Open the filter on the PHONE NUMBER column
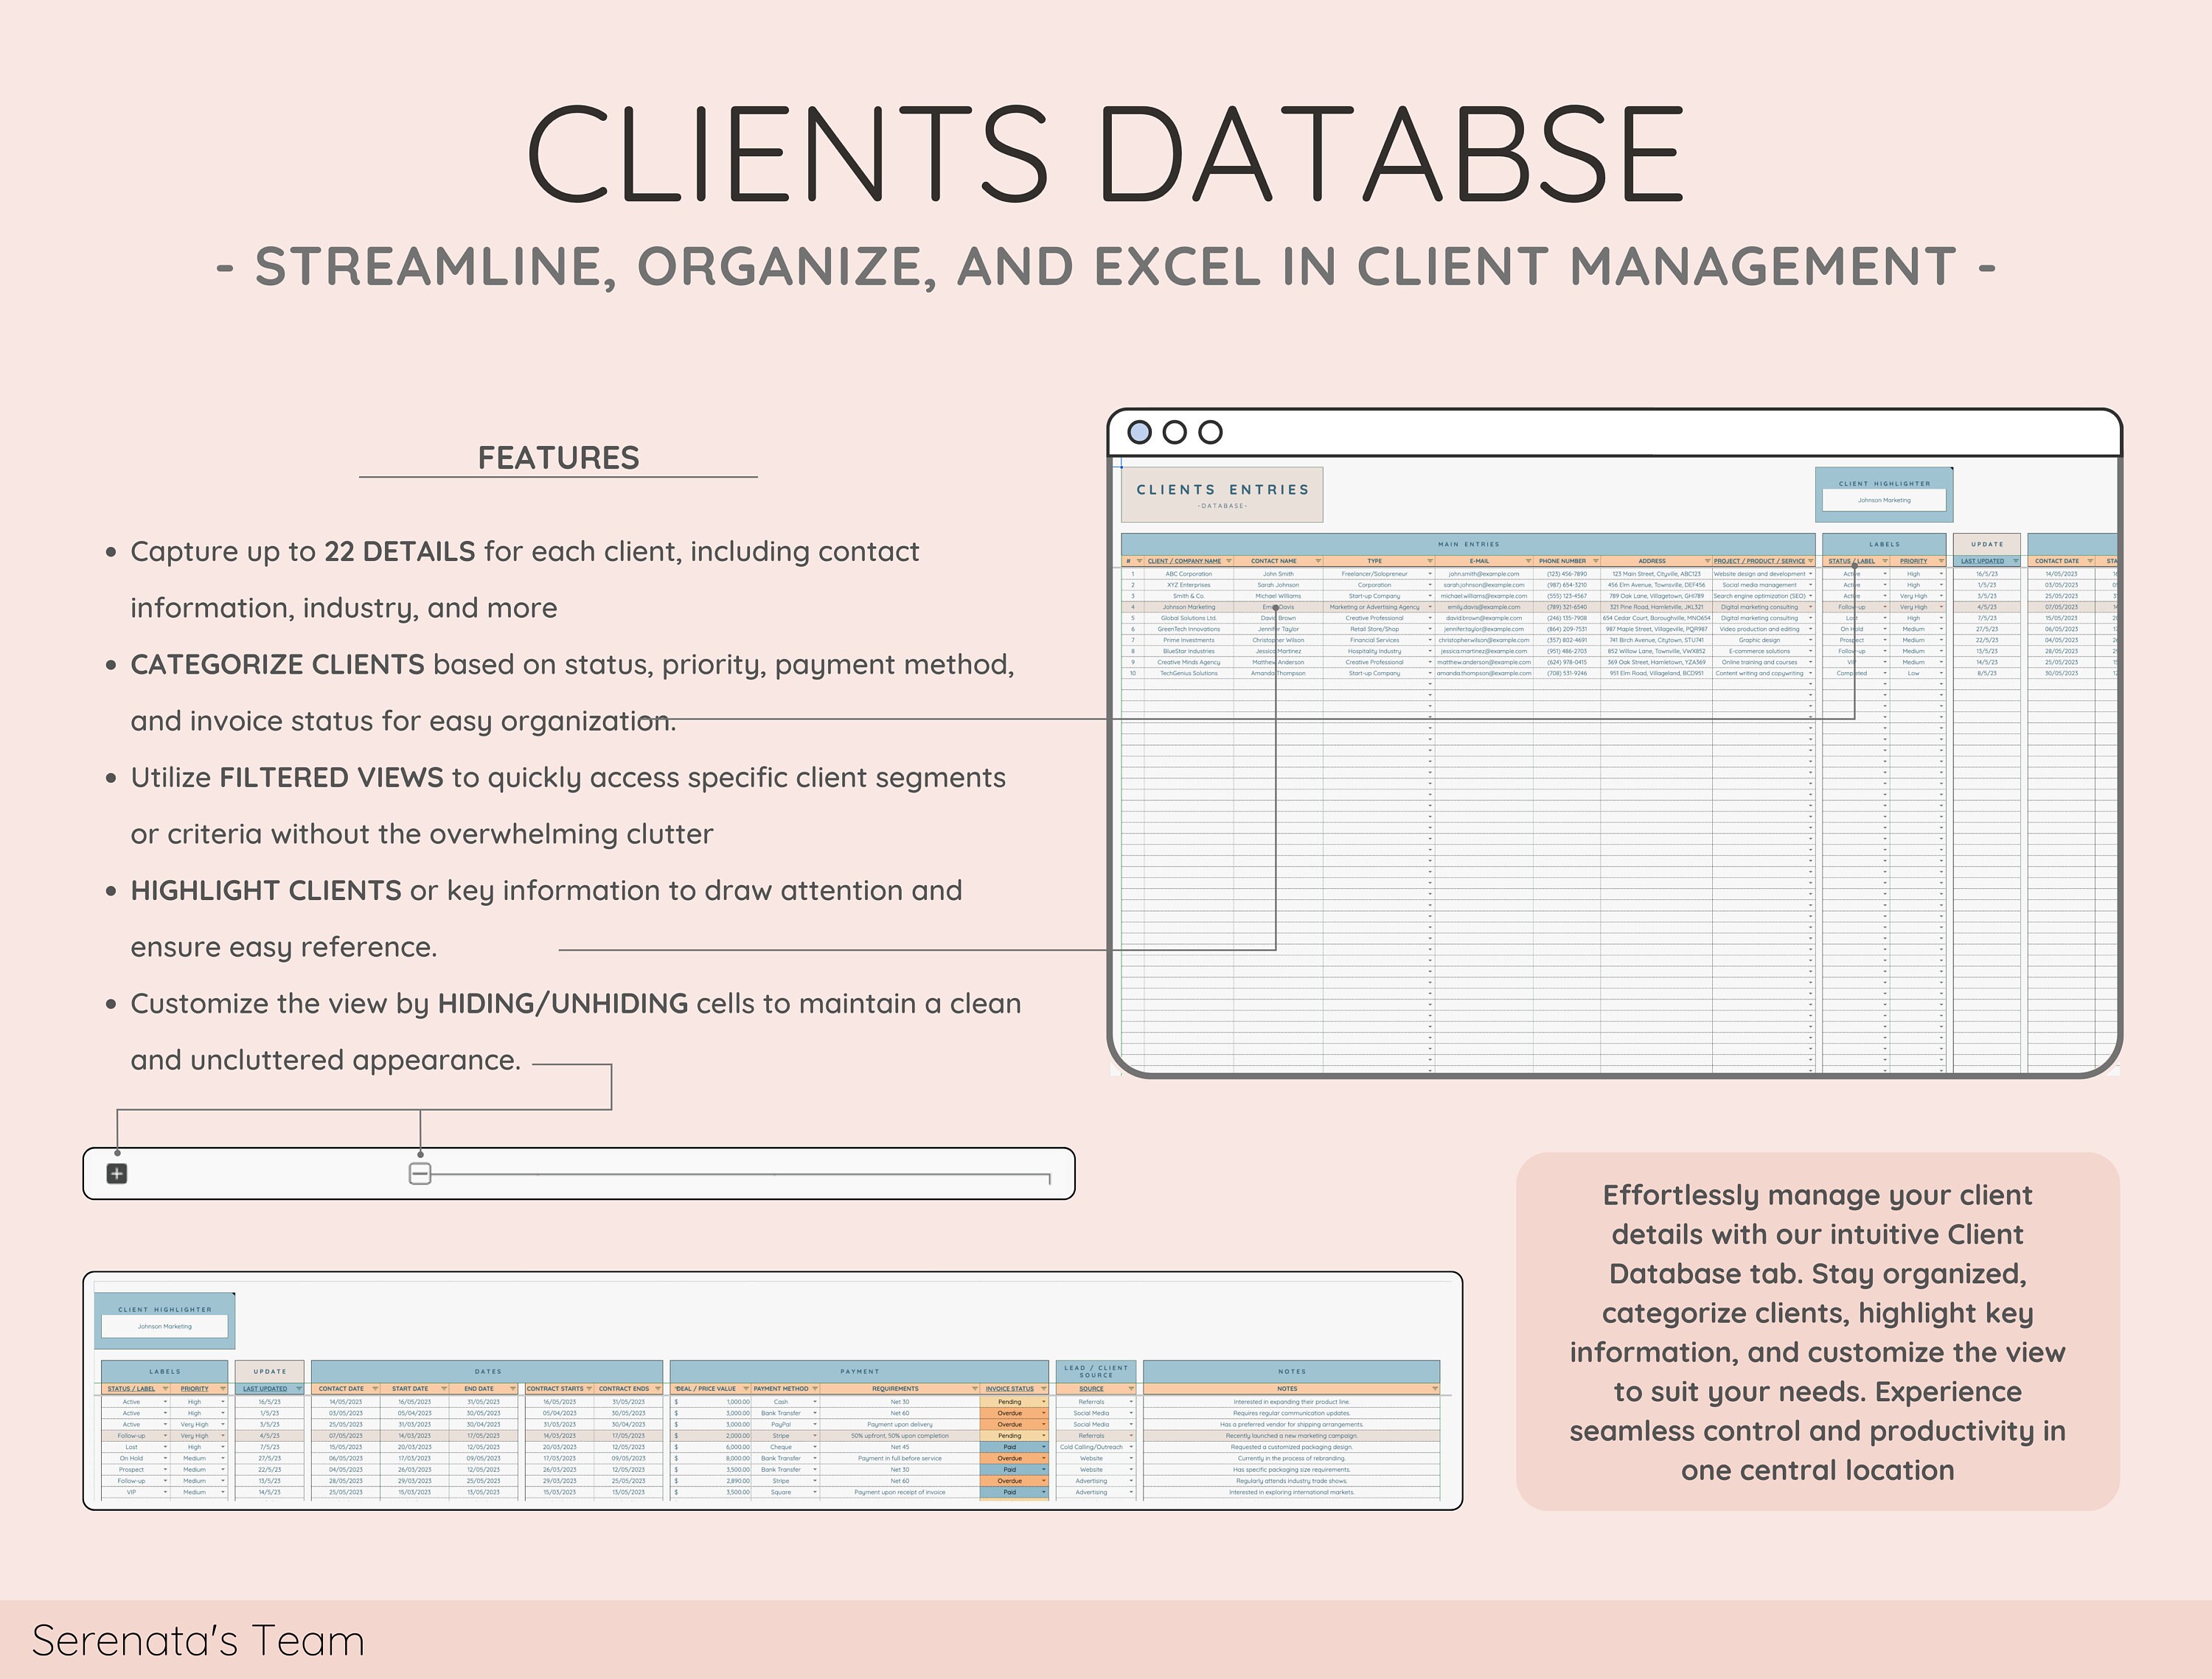2212x1679 pixels. 1595,561
